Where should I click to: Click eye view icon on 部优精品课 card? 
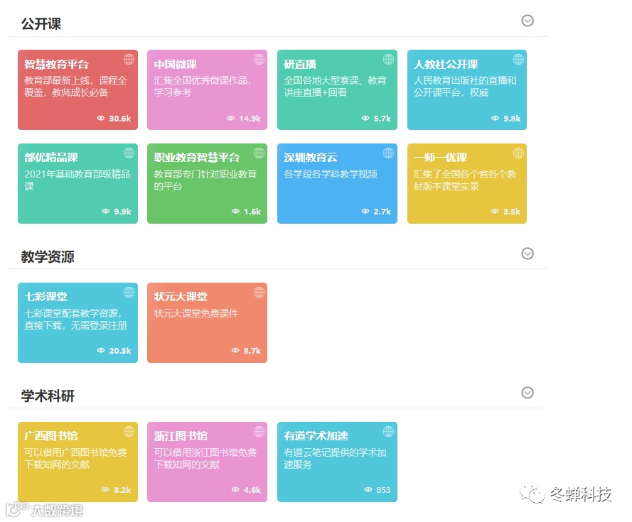[x=106, y=211]
